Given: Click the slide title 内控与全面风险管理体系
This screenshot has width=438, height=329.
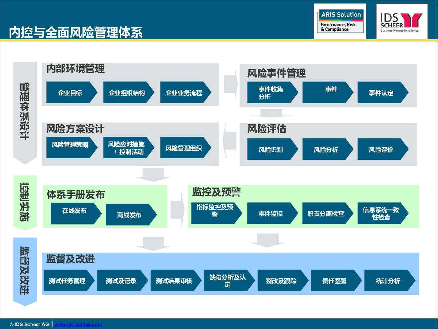Looking at the screenshot, I should point(76,32).
